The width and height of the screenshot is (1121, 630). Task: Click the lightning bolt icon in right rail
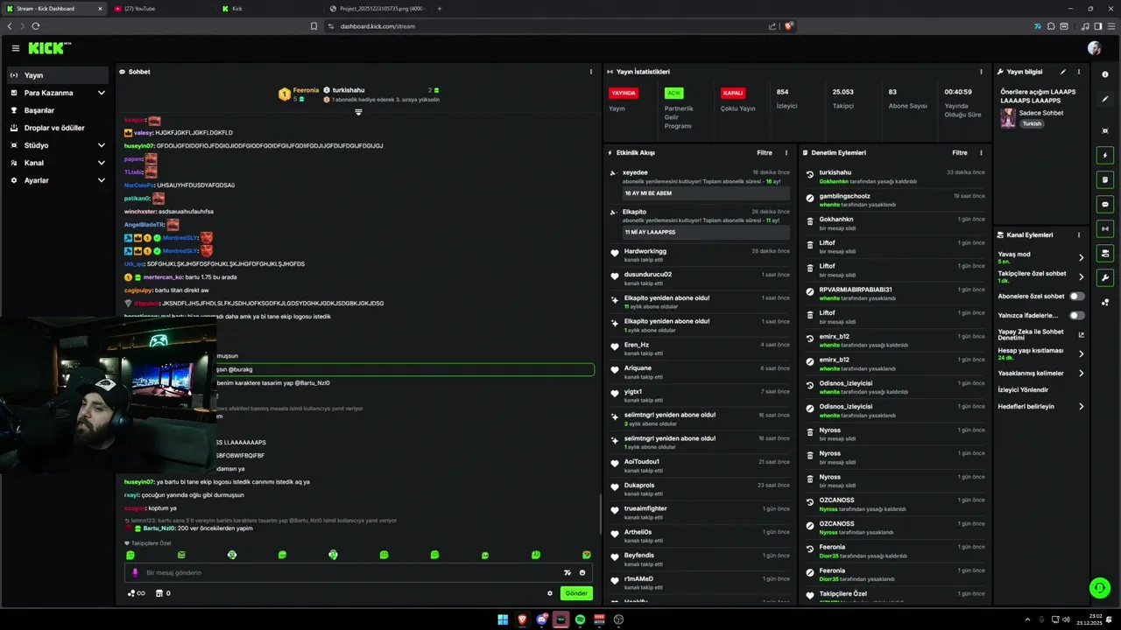pyautogui.click(x=1105, y=155)
